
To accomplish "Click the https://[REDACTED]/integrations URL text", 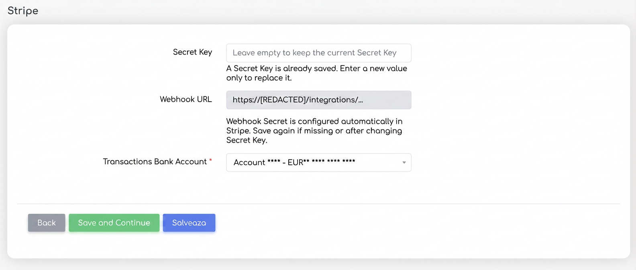I will coord(298,100).
